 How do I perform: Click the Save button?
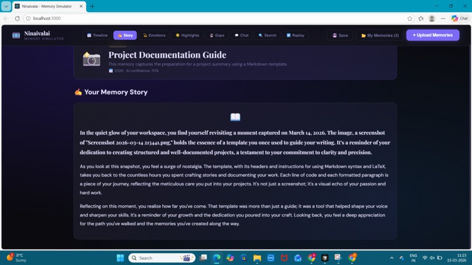340,35
